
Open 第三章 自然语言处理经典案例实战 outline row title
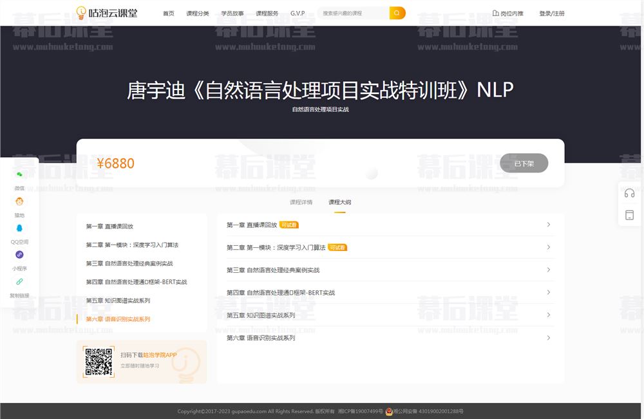click(273, 270)
